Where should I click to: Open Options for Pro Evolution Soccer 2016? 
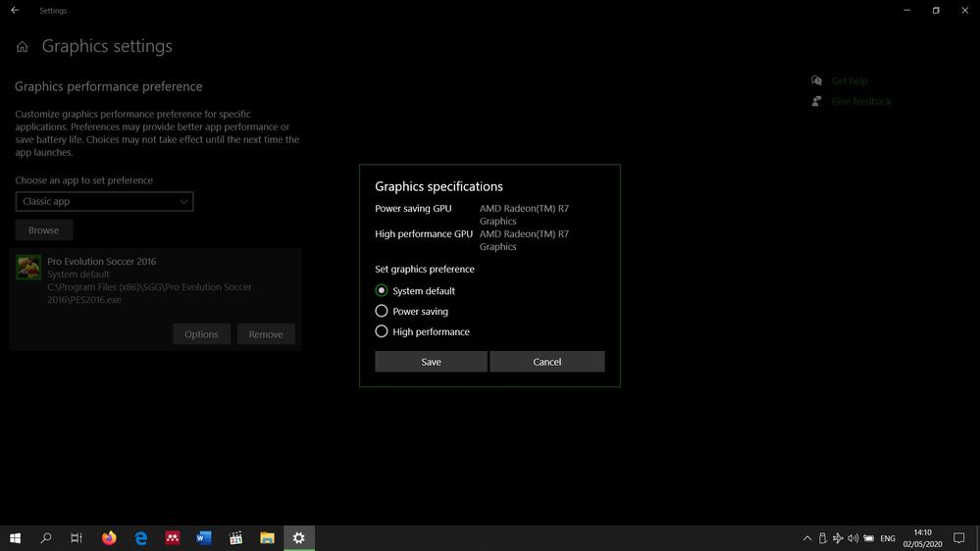pos(201,334)
